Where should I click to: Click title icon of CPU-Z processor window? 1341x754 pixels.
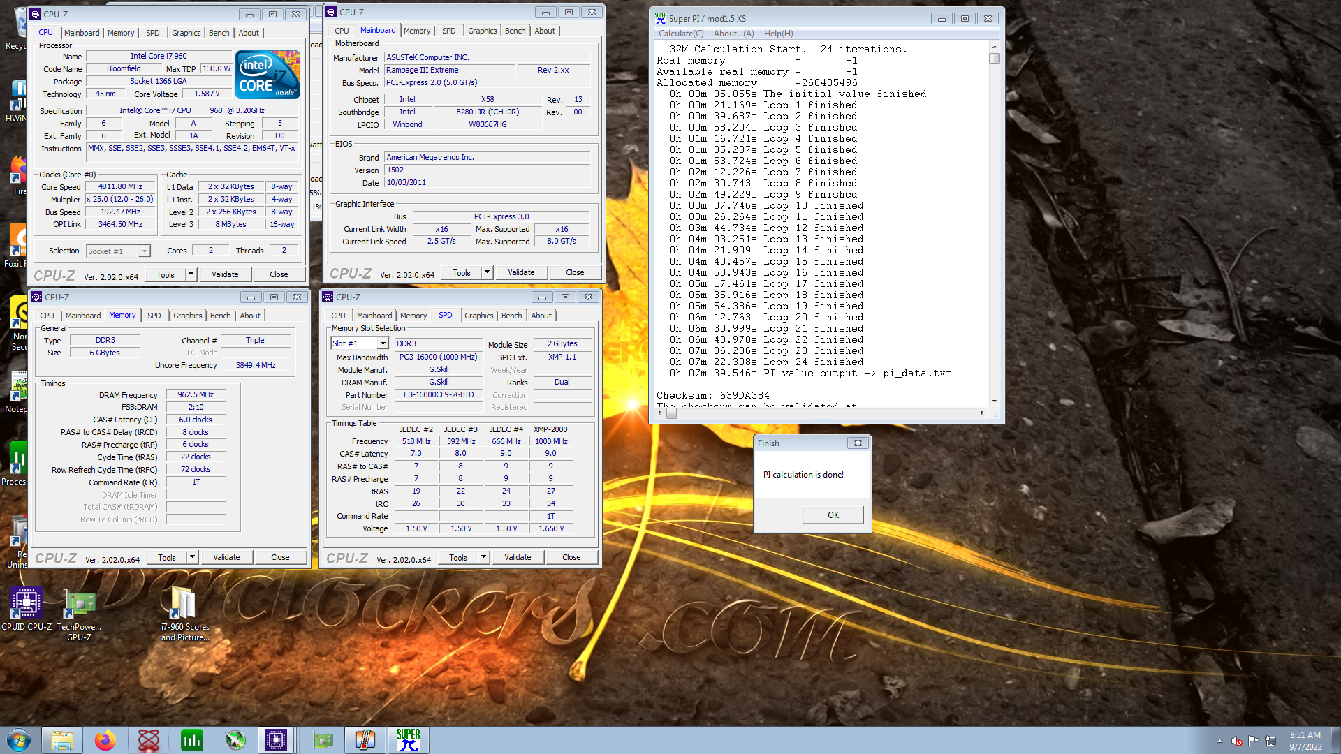point(35,14)
